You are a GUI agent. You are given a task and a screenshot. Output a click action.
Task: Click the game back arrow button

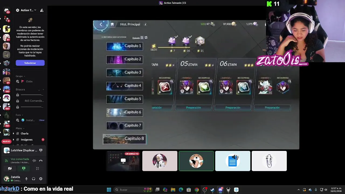pyautogui.click(x=101, y=24)
